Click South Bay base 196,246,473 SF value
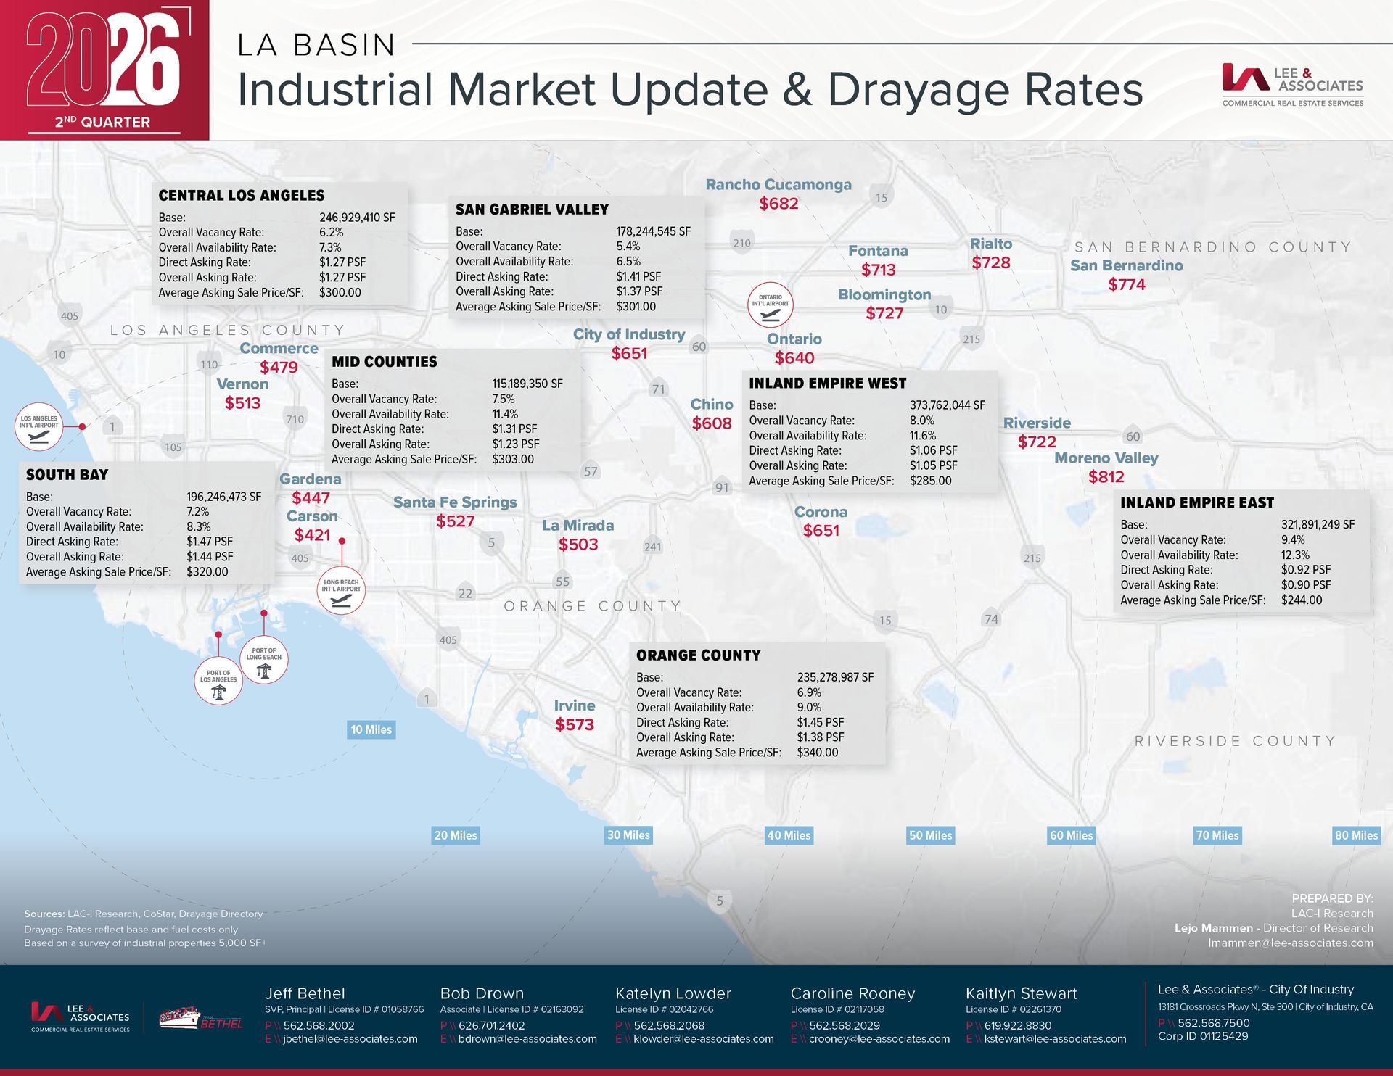This screenshot has width=1393, height=1076. [x=223, y=497]
